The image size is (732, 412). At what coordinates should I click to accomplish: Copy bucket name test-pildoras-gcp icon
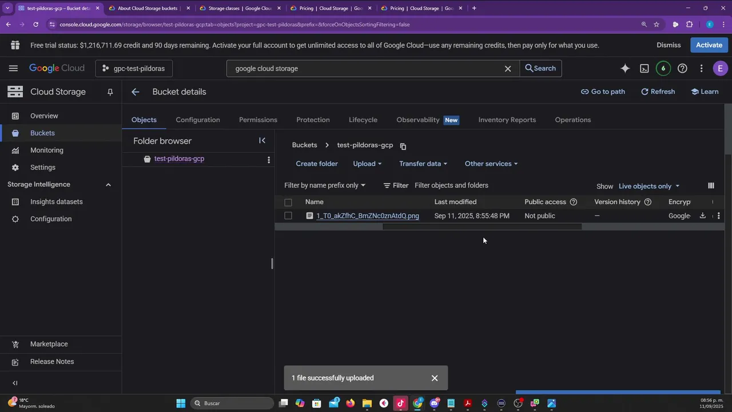point(403,146)
